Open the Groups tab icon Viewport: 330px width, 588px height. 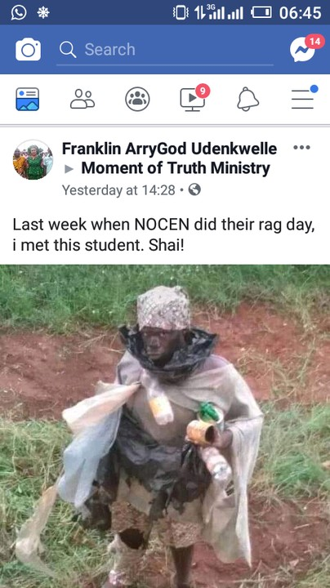(137, 100)
